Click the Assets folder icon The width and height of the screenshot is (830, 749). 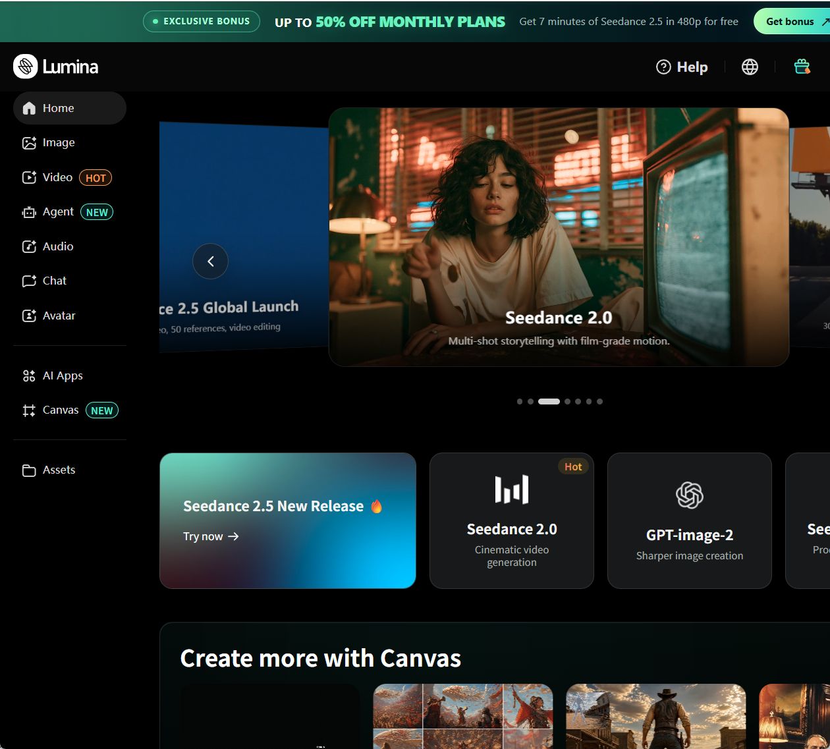(29, 470)
